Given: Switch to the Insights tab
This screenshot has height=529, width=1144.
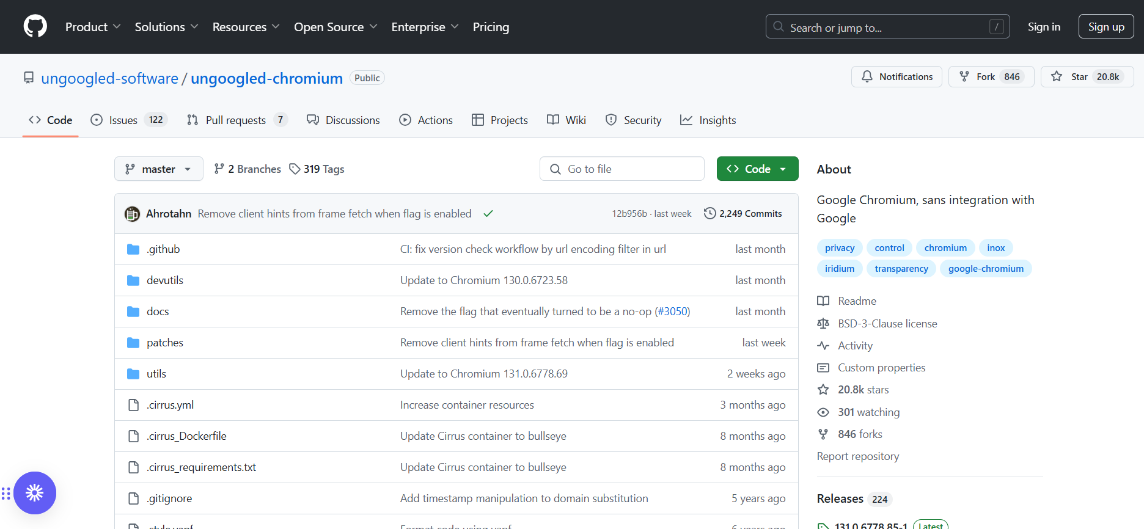Looking at the screenshot, I should click(x=708, y=120).
